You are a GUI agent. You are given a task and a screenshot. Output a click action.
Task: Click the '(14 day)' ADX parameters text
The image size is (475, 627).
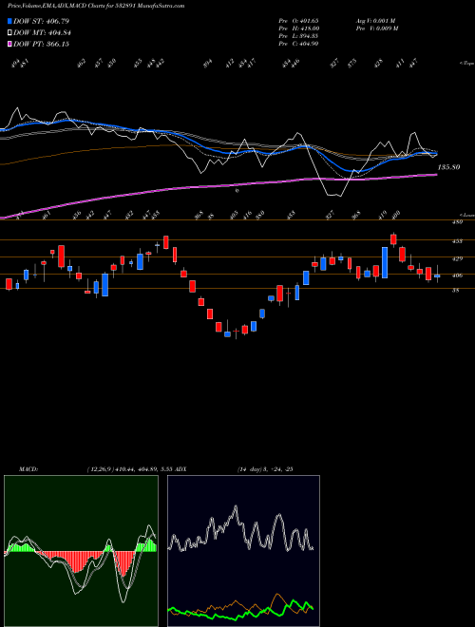(250, 469)
